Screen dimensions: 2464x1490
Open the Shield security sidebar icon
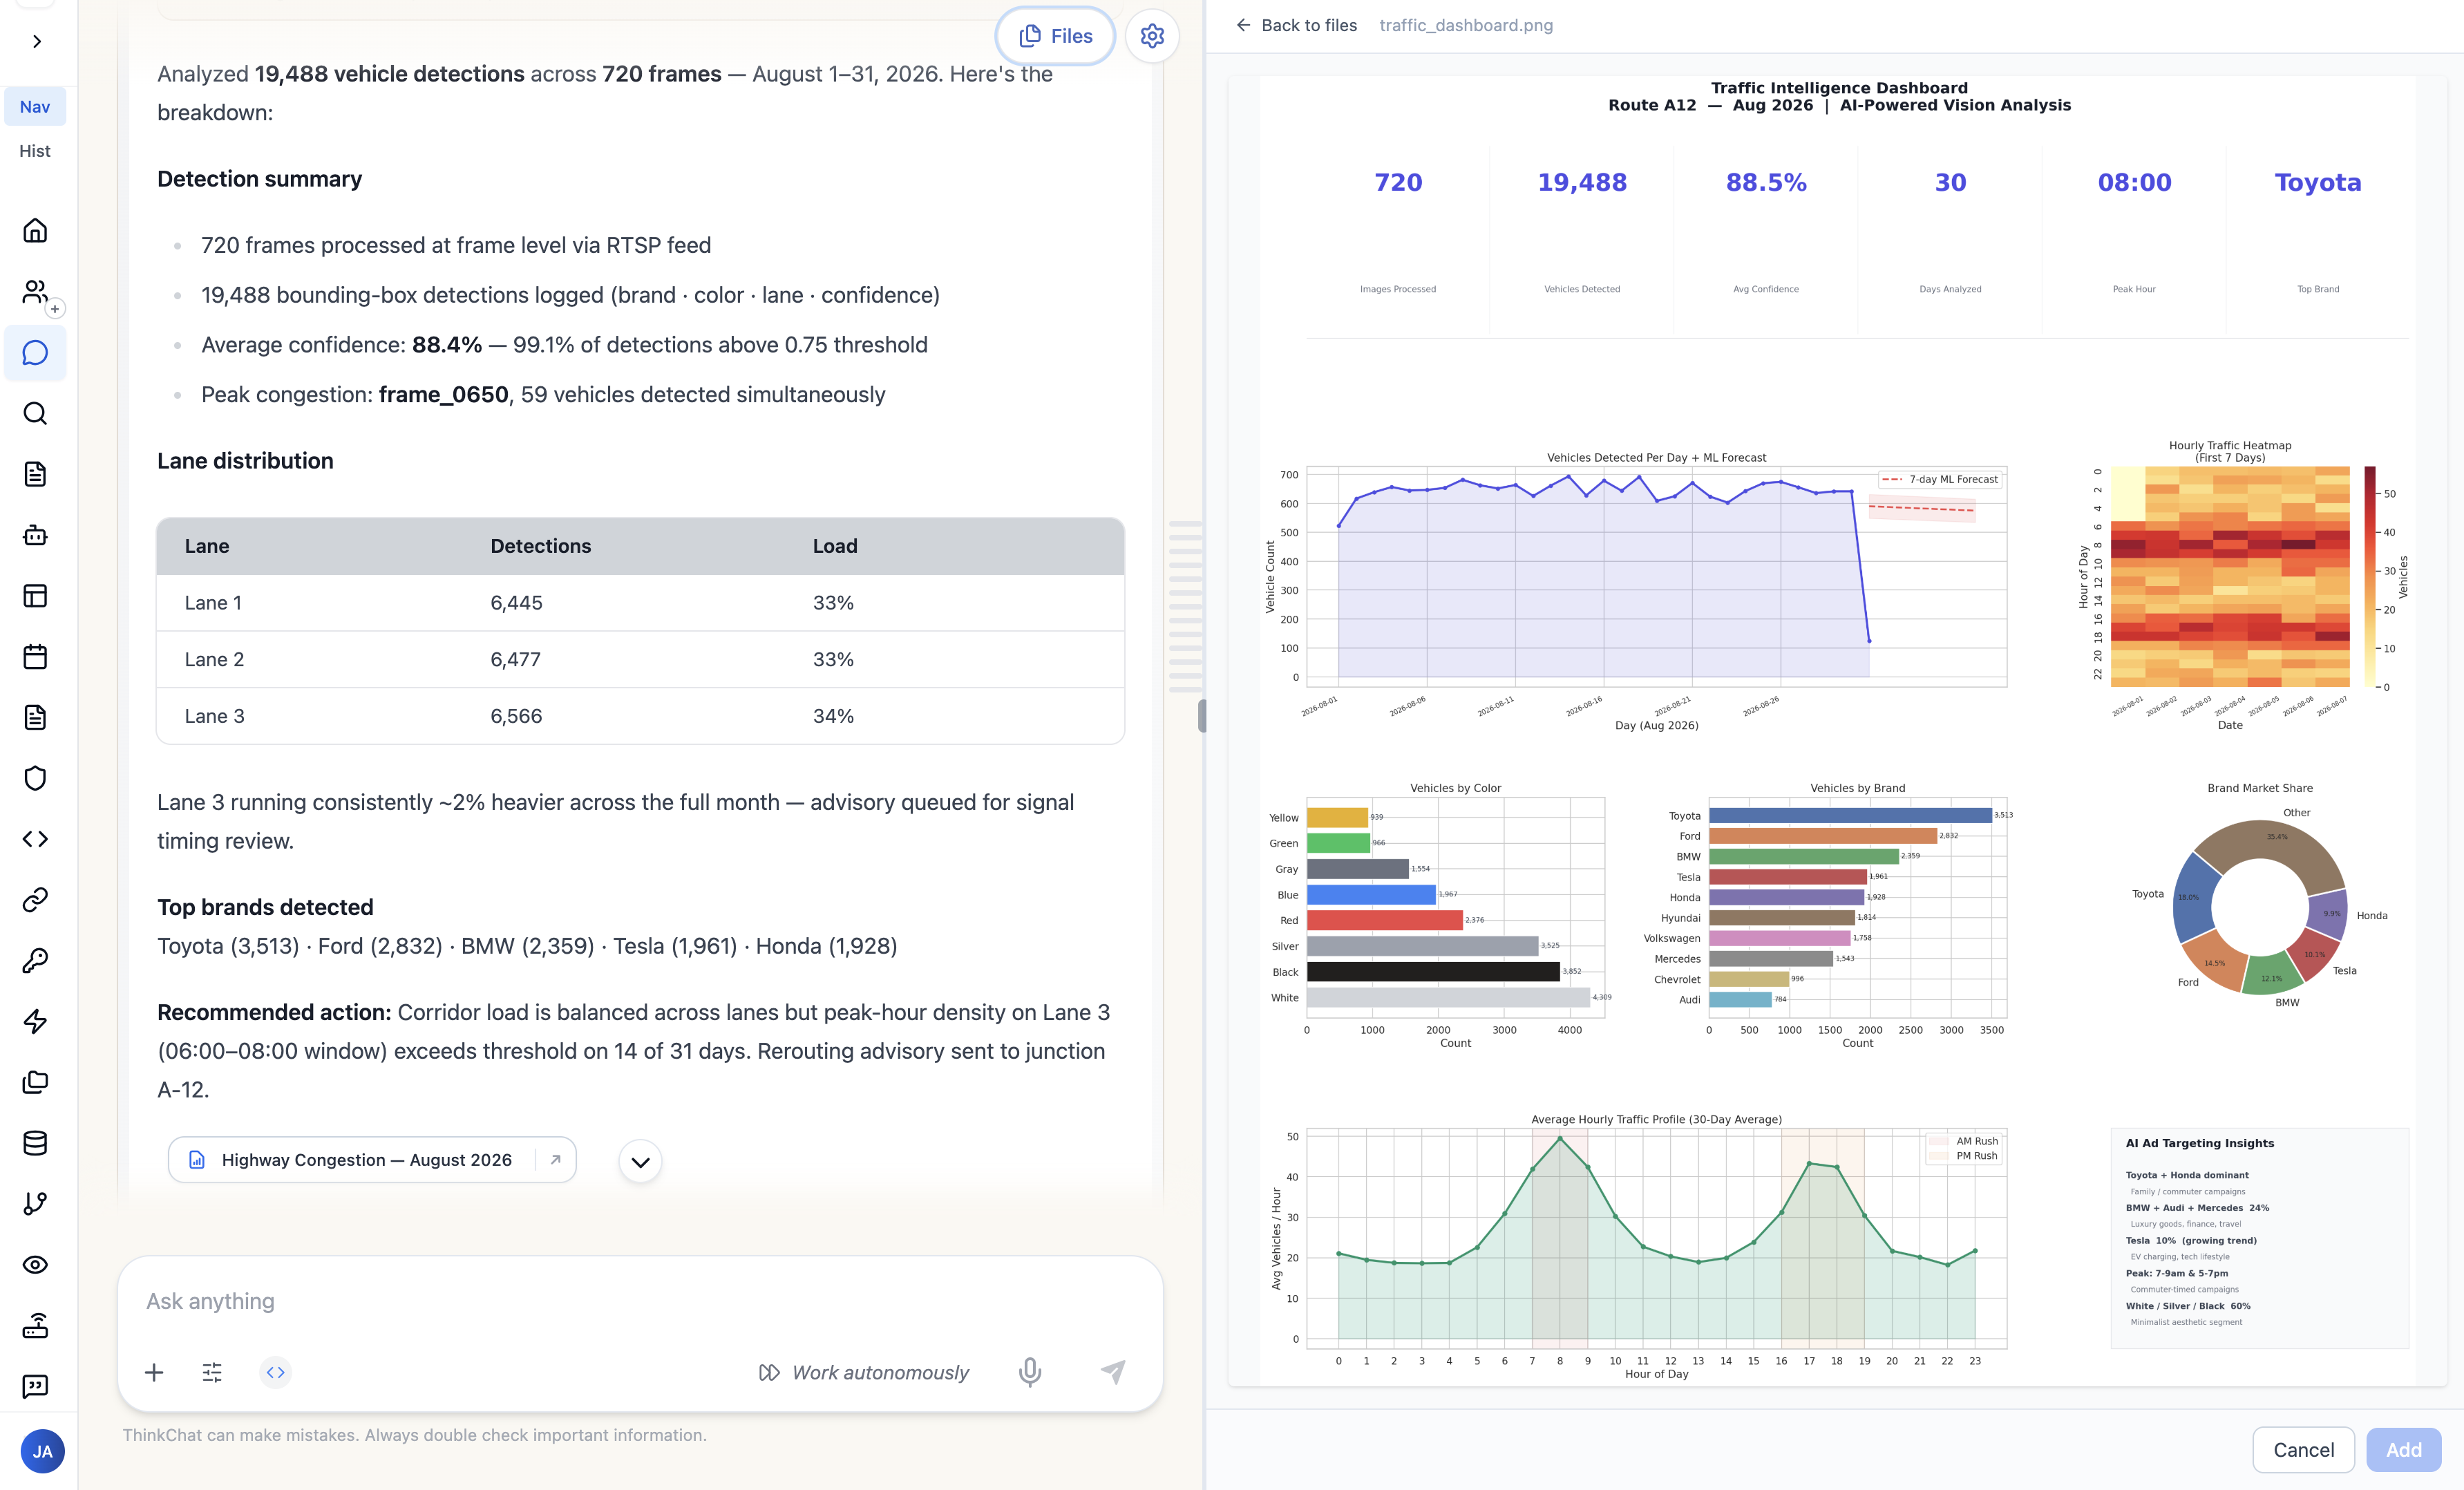35,778
